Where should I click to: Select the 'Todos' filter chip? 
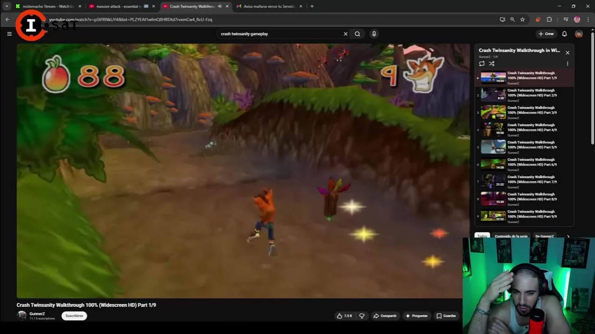pos(482,236)
